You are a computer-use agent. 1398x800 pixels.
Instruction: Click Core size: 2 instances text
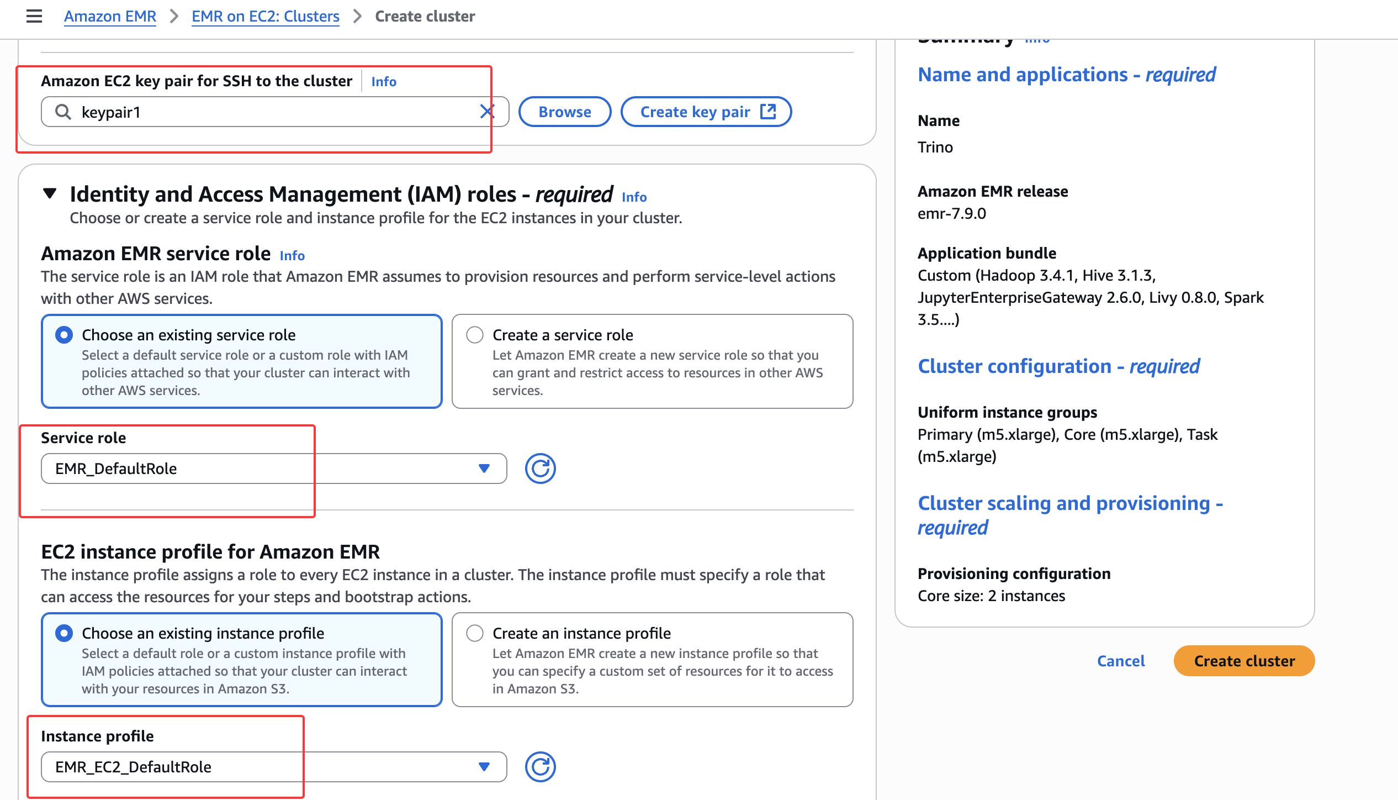coord(991,596)
